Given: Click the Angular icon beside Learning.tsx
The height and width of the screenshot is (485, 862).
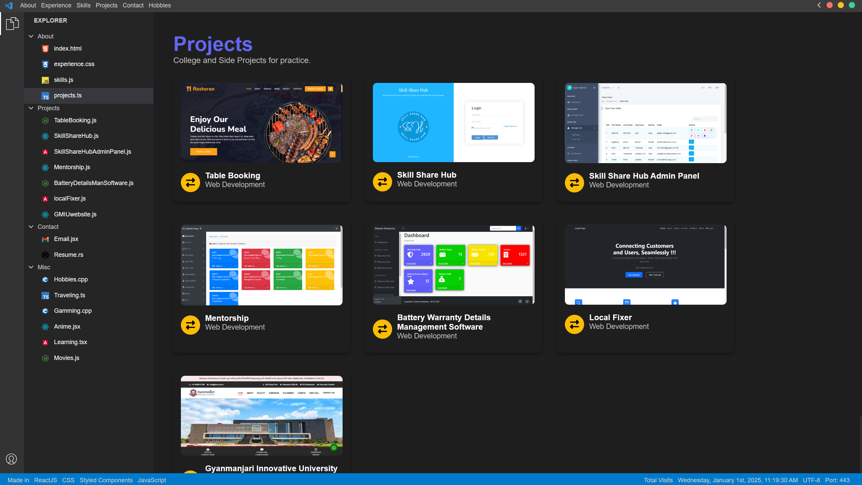Looking at the screenshot, I should [x=45, y=342].
